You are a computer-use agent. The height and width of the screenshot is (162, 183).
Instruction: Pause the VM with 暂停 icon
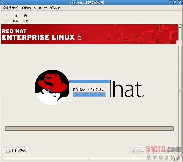(16, 15)
